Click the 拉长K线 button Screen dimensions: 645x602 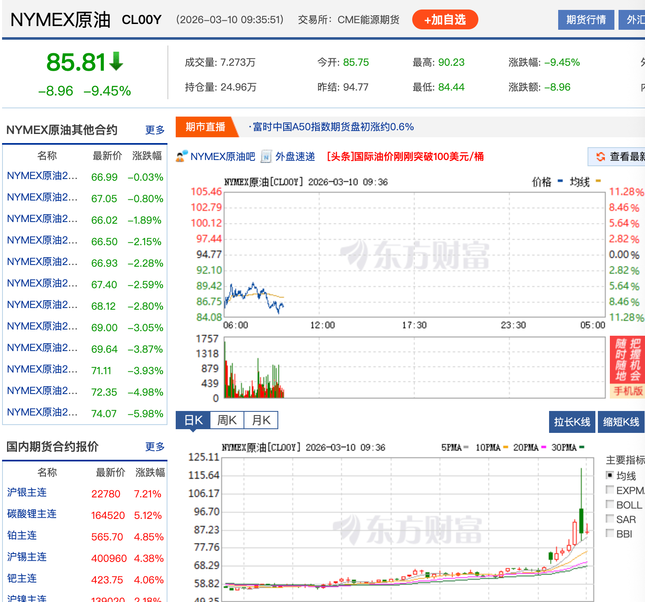[x=572, y=422]
